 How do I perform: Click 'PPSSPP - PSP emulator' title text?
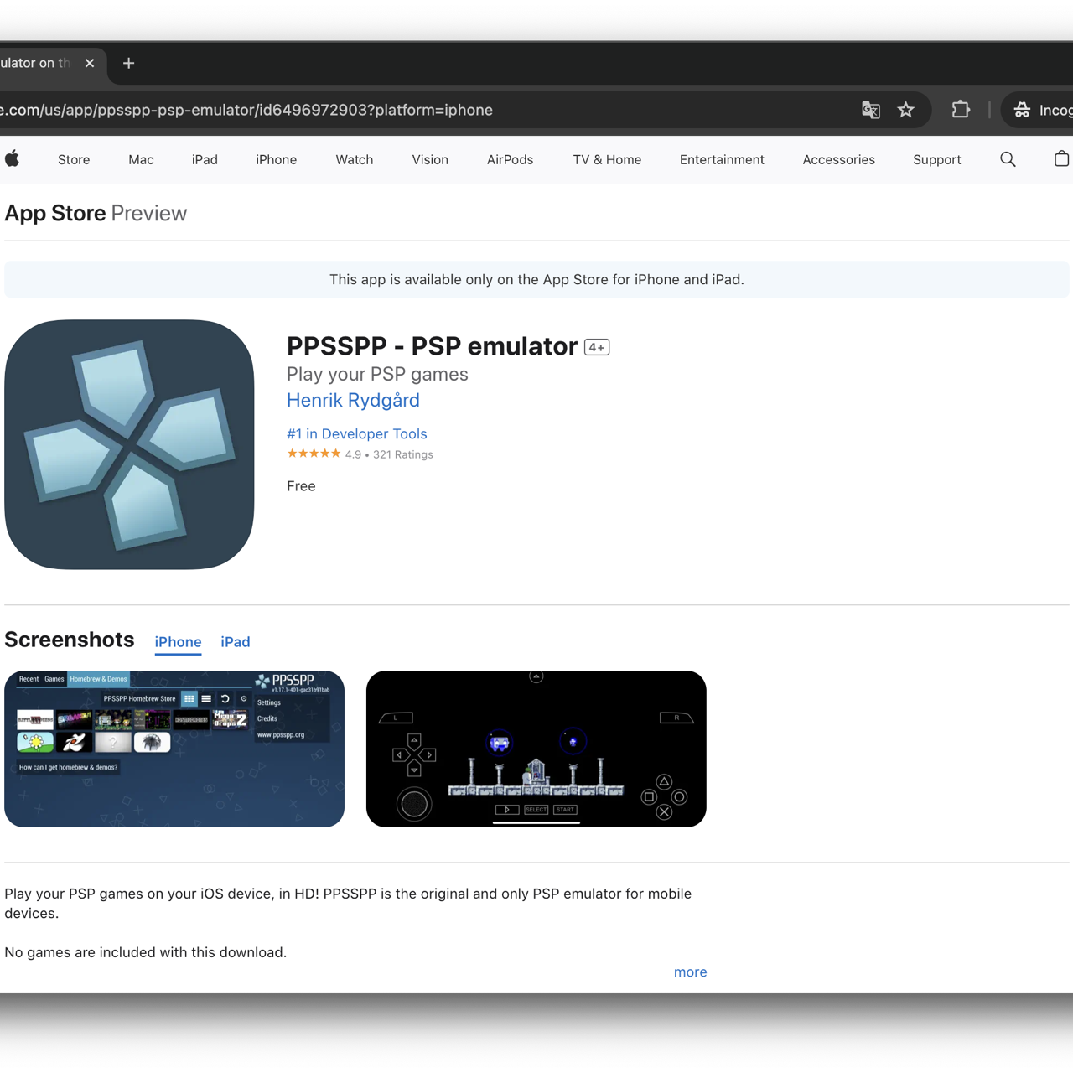432,345
